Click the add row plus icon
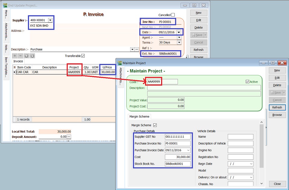Screen dimensions: 289x190 pyautogui.click(x=15, y=56)
